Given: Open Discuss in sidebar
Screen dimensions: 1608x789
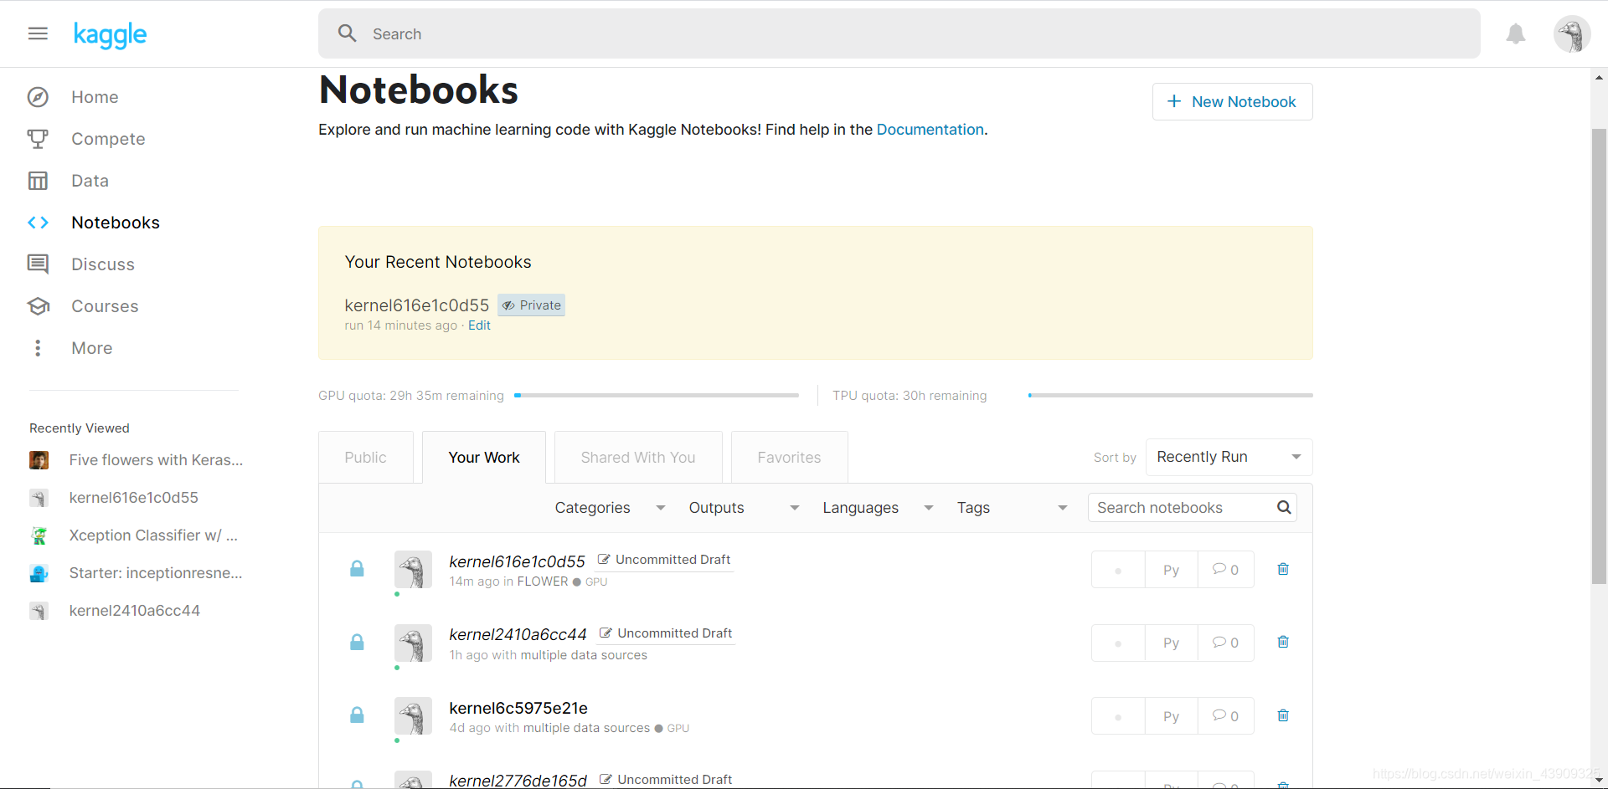Looking at the screenshot, I should 103,264.
